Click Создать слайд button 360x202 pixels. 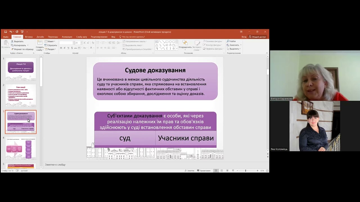coord(40,45)
